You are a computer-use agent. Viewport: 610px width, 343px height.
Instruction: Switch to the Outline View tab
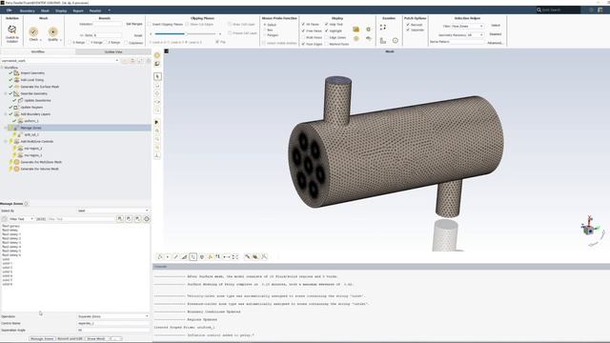tap(113, 51)
